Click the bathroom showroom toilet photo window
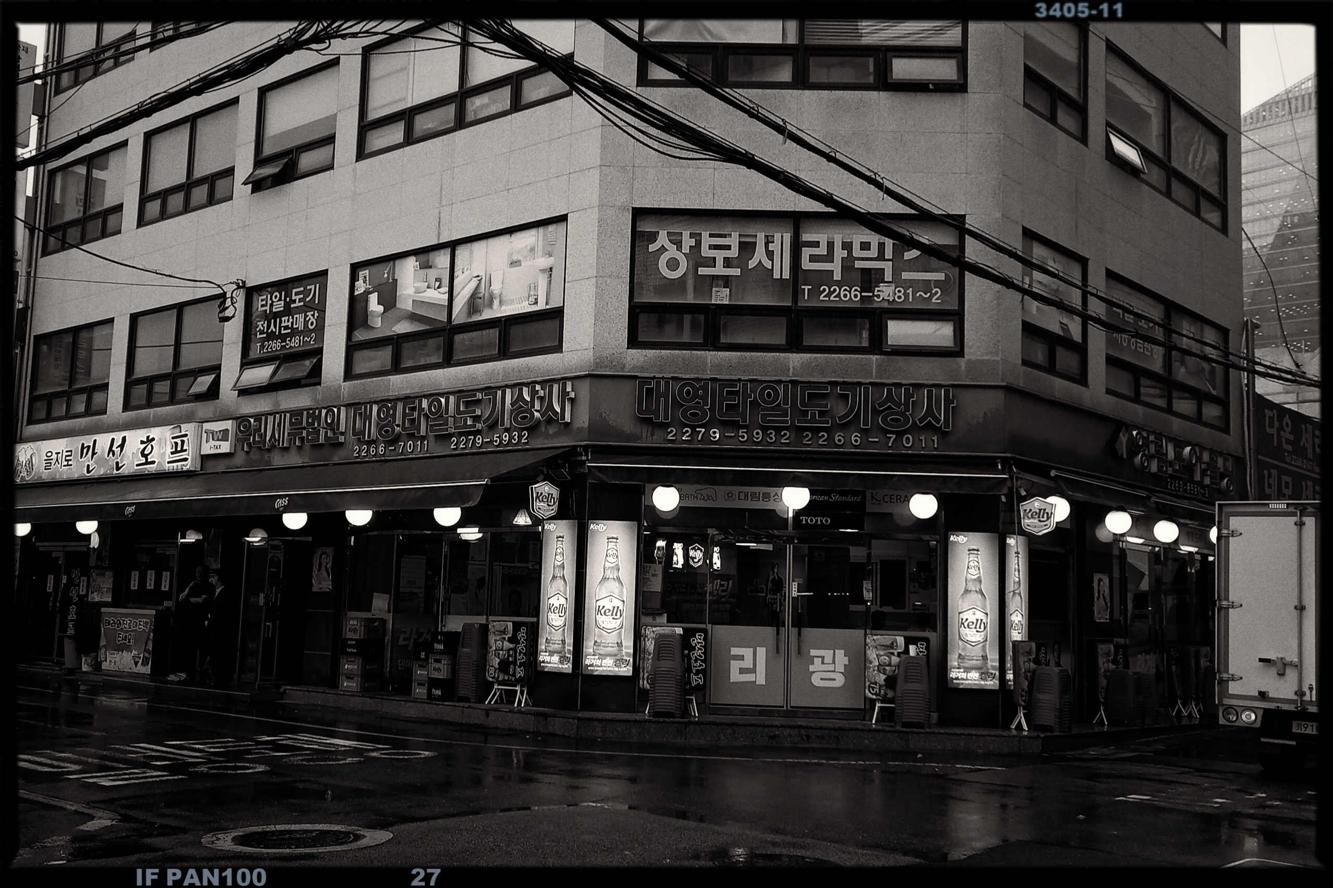Viewport: 1333px width, 888px height. coord(457,283)
